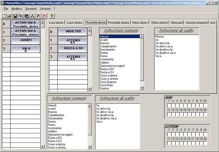Select Se disattivo vai a in lower jump list
Screen dimensions: 219x152
coord(106,118)
